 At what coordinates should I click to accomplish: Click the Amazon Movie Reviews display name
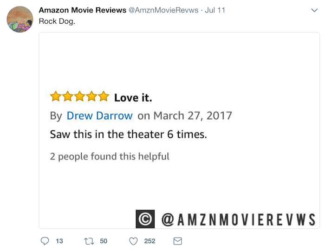(83, 10)
